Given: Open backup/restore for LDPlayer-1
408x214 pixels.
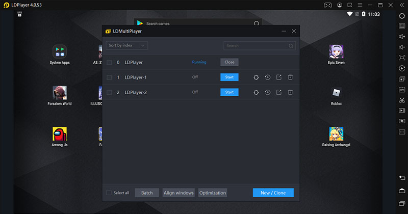Looking at the screenshot, I should click(x=267, y=77).
